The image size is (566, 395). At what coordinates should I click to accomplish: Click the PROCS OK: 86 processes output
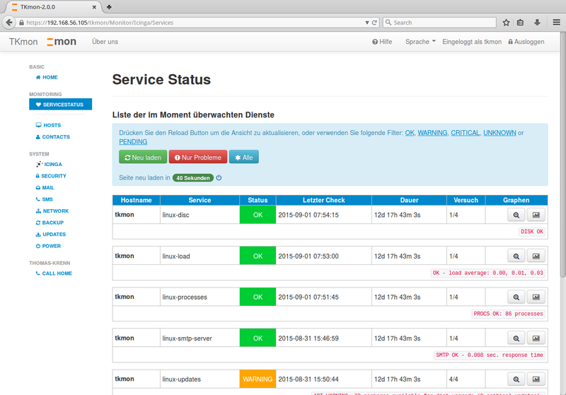click(x=508, y=314)
